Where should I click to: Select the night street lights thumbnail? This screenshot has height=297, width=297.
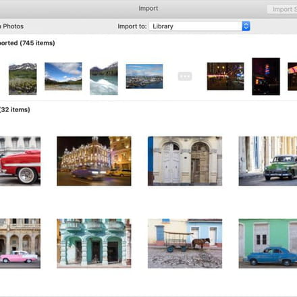click(225, 76)
